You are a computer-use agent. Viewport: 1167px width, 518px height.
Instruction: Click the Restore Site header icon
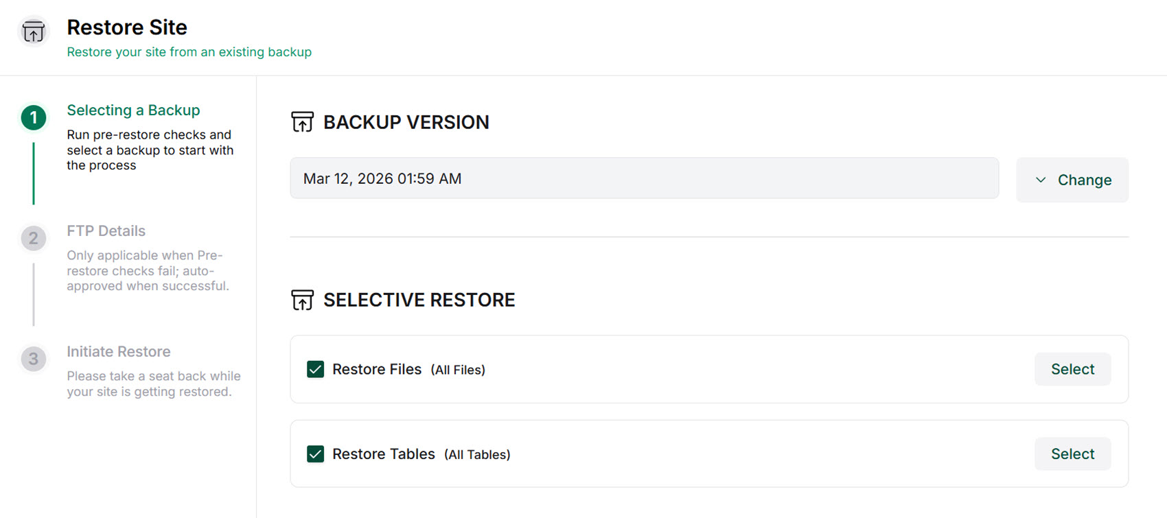click(x=33, y=32)
